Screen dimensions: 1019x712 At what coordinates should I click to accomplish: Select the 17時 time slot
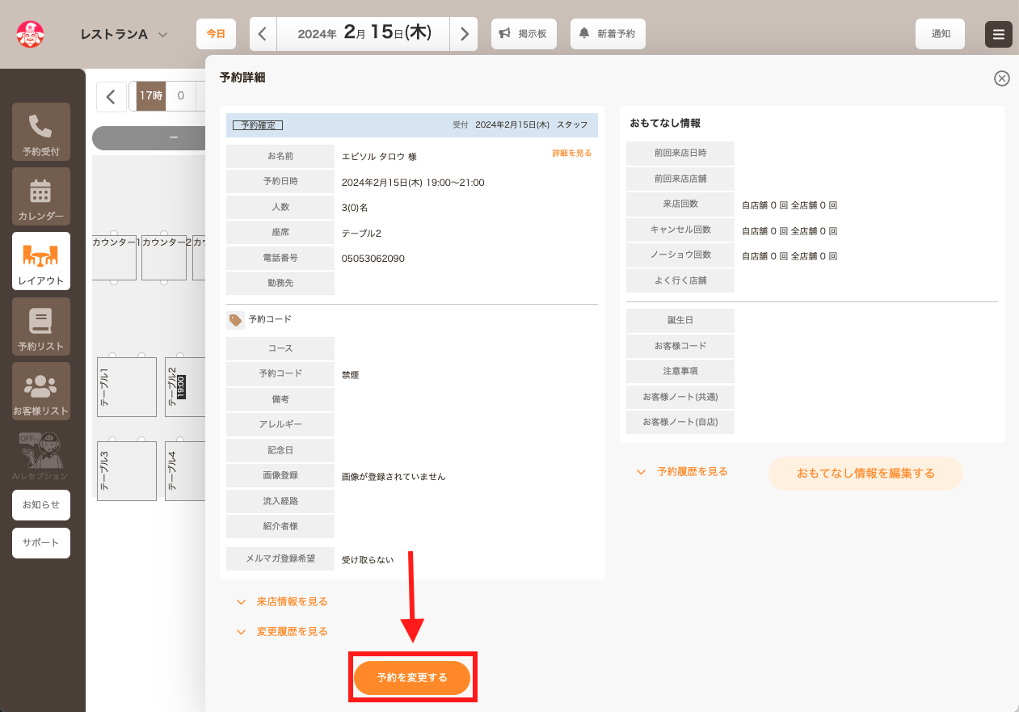click(x=151, y=96)
